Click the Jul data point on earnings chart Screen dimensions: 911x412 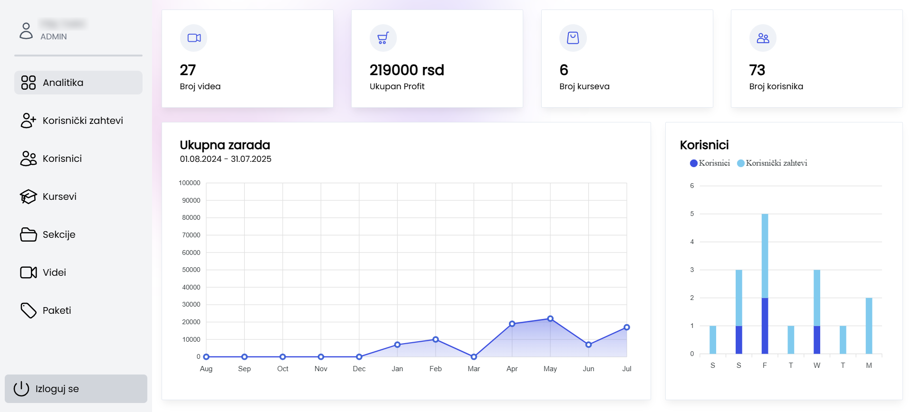tap(627, 328)
